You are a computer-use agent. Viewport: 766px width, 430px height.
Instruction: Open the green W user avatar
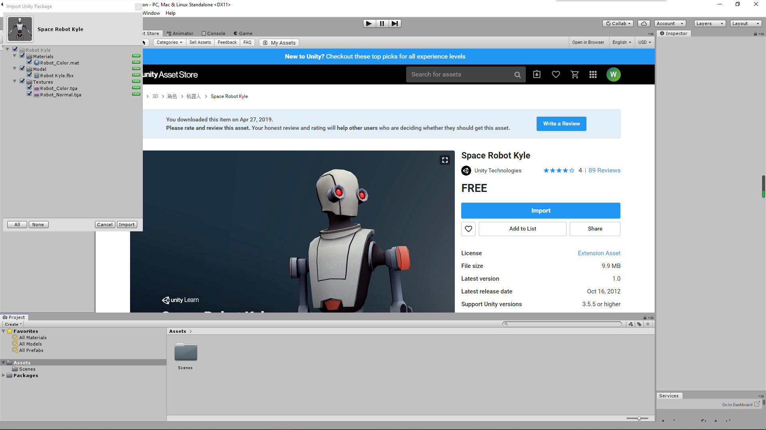[x=613, y=74]
